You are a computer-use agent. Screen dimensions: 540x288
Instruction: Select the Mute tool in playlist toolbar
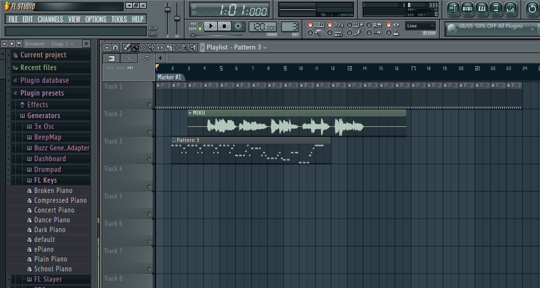click(152, 48)
